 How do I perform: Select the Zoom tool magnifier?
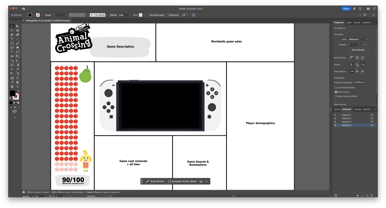click(x=17, y=86)
